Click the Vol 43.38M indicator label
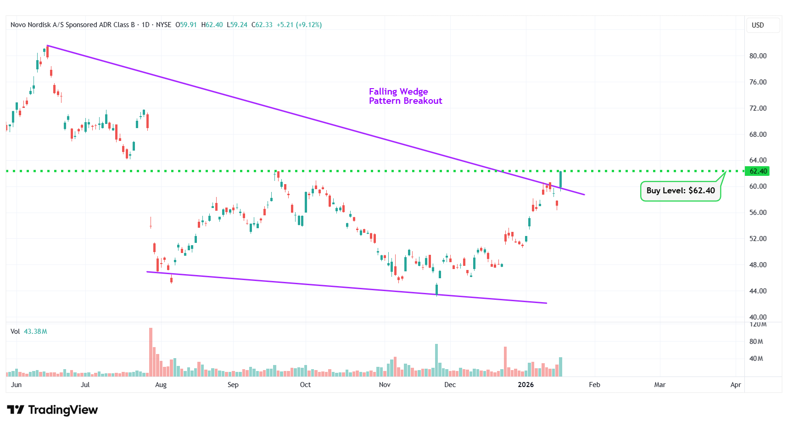The image size is (788, 427). (x=28, y=331)
